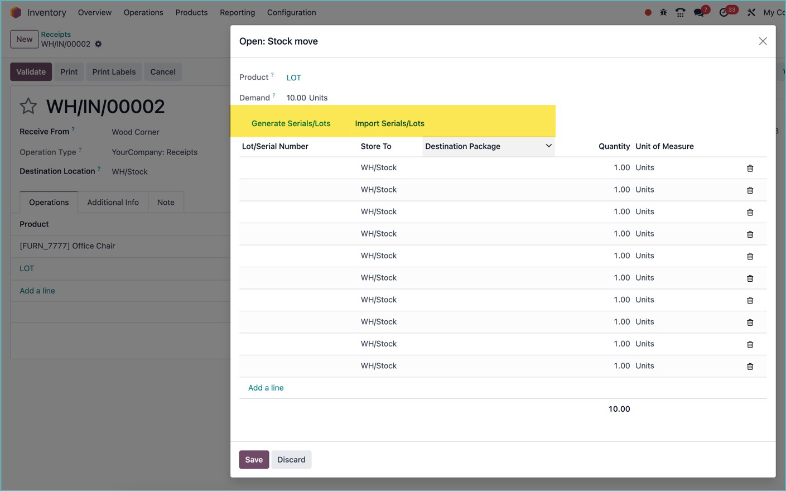The width and height of the screenshot is (786, 491).
Task: Open the gear settings icon beside WH/IN/00002
Action: (x=98, y=44)
